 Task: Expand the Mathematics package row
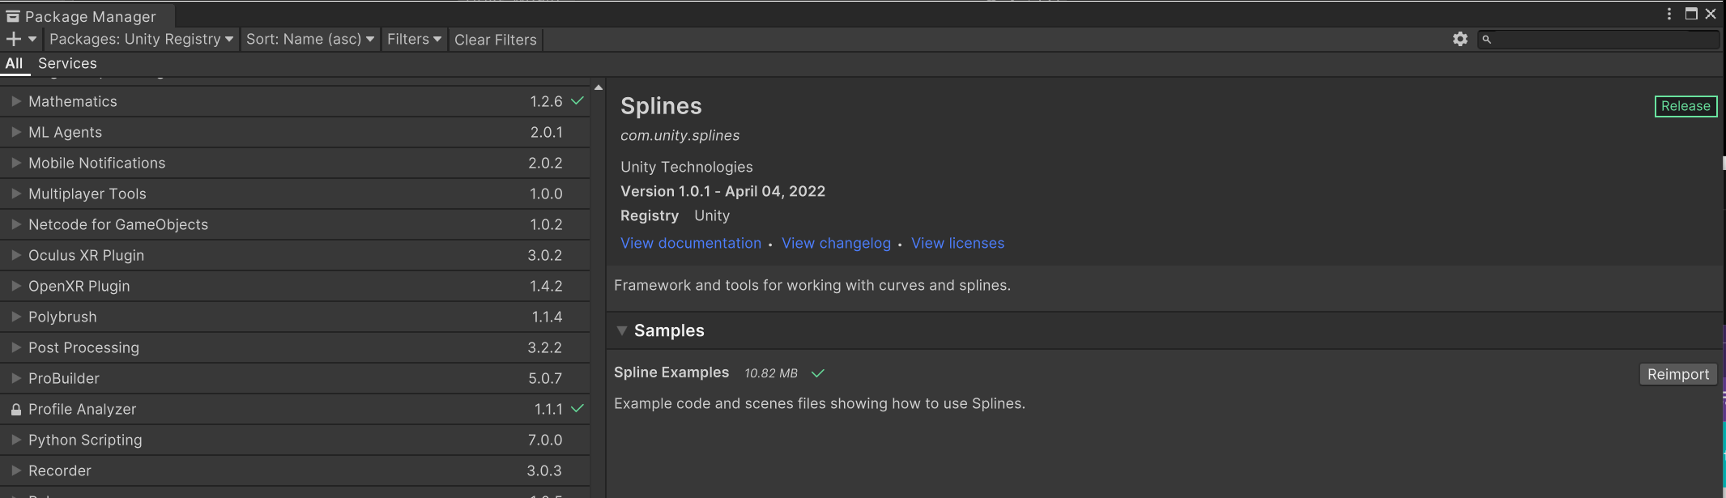tap(15, 101)
